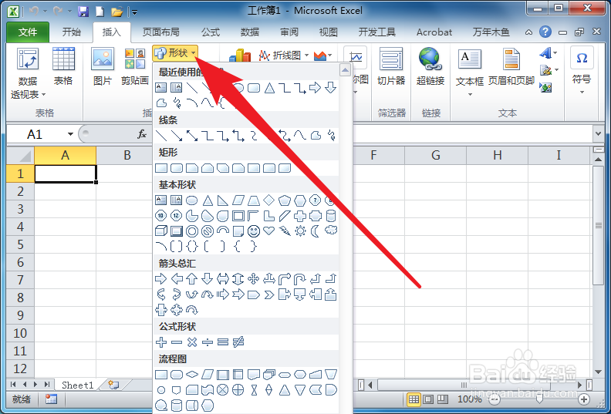
Task: Pick the heart shape in basic shapes
Action: point(269,231)
